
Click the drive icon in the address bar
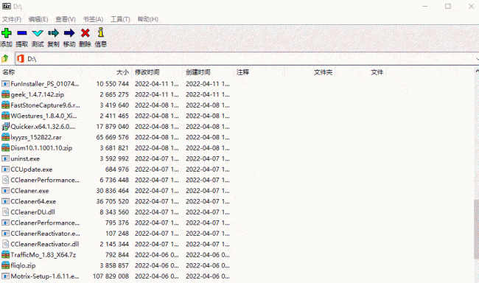pos(21,59)
